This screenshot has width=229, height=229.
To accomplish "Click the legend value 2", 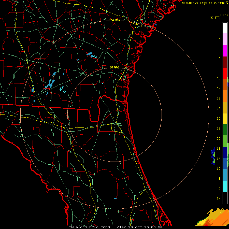I will click(x=219, y=189).
